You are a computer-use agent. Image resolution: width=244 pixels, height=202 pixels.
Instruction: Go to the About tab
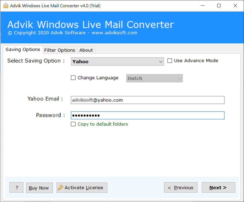pyautogui.click(x=86, y=50)
